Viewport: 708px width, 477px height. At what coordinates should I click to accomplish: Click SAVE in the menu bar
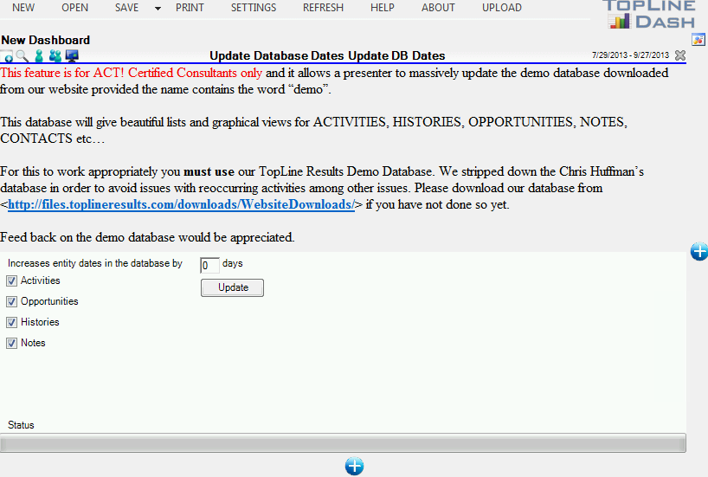126,8
